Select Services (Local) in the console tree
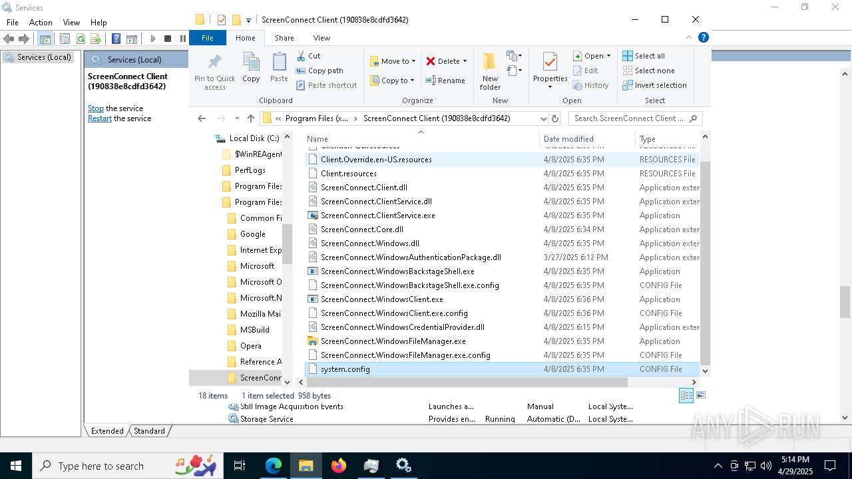852x479 pixels. 38,57
